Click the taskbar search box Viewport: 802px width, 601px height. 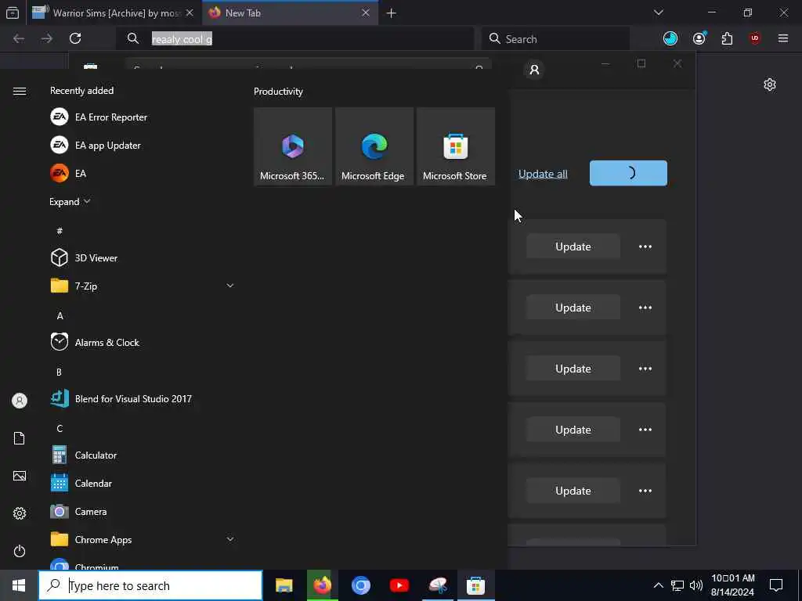tap(150, 585)
